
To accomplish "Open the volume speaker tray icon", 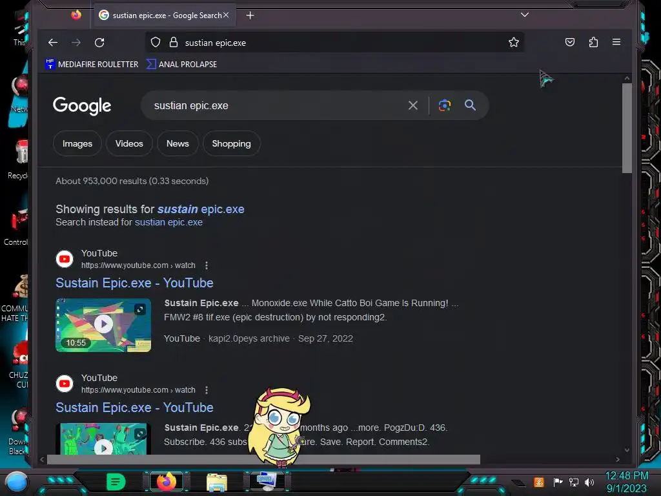I will pos(589,482).
